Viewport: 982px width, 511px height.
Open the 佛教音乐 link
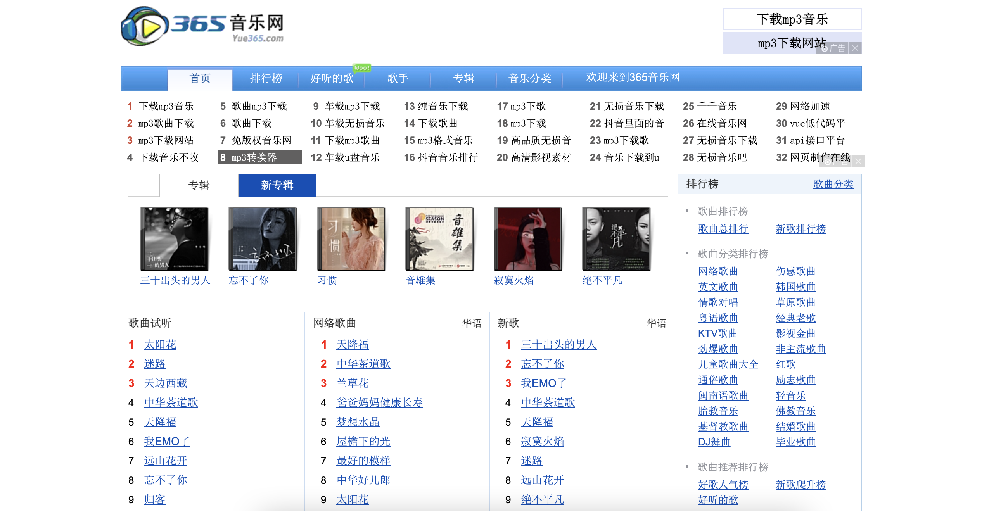click(796, 411)
